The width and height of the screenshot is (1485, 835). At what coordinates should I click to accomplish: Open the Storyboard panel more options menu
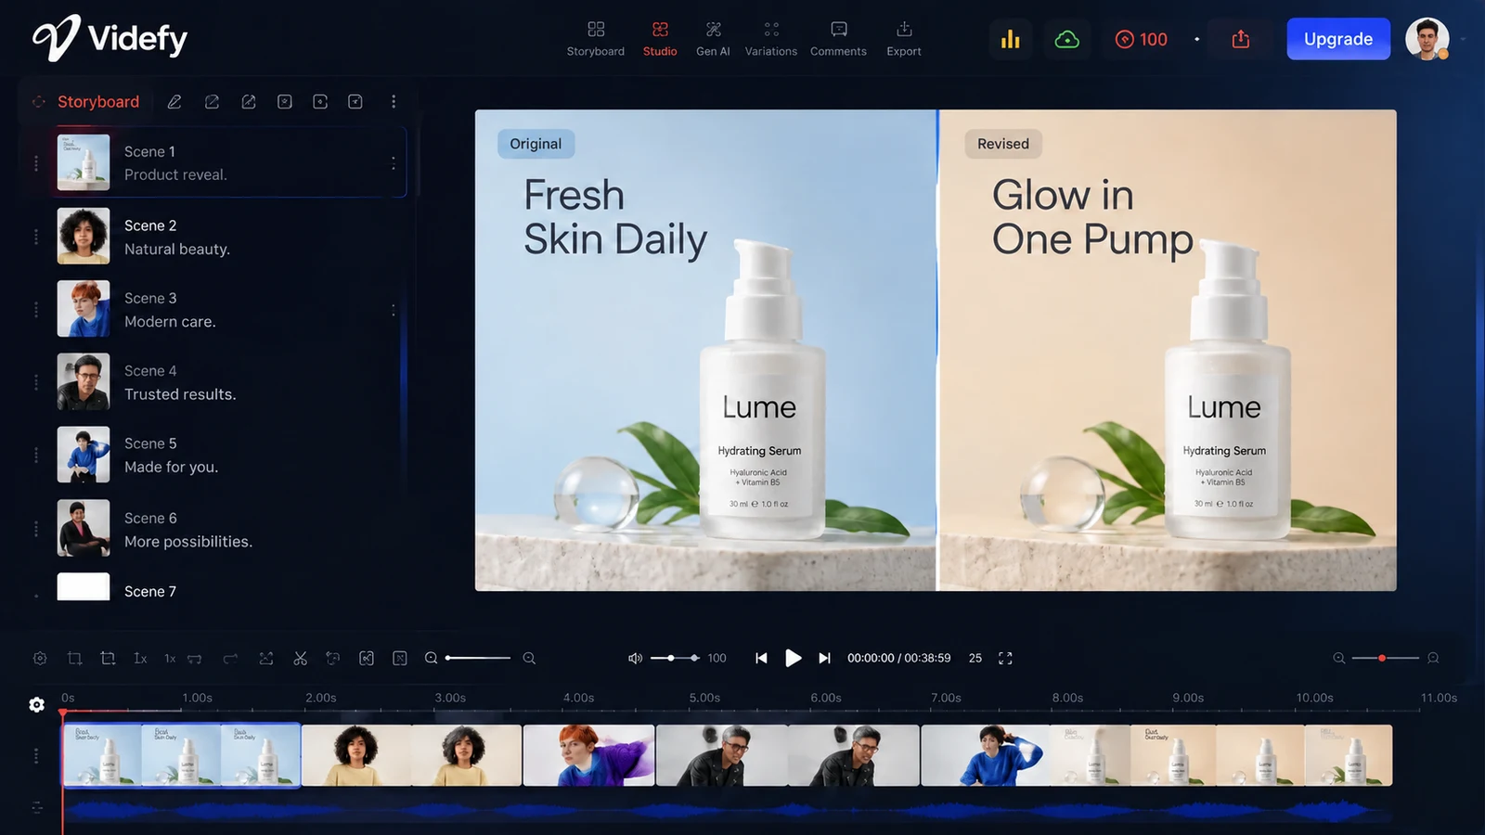coord(394,101)
